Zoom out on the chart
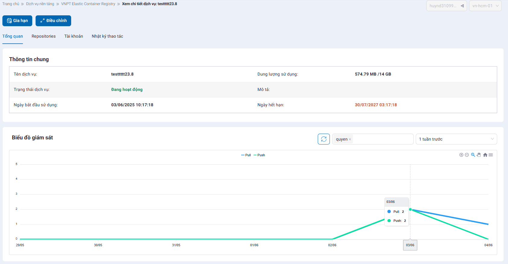 click(467, 155)
